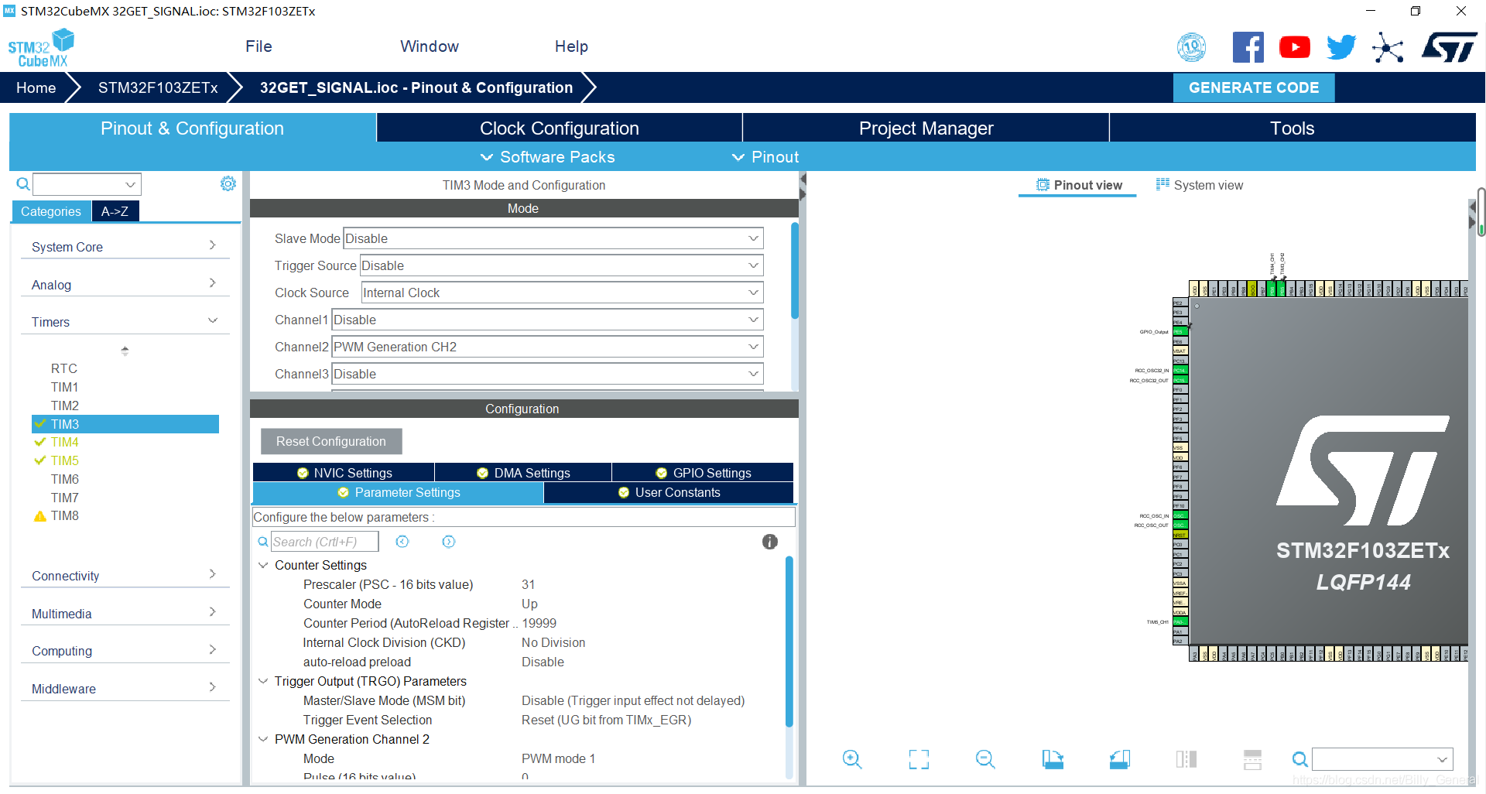This screenshot has height=794, width=1486.
Task: Open the File menu
Action: (x=259, y=46)
